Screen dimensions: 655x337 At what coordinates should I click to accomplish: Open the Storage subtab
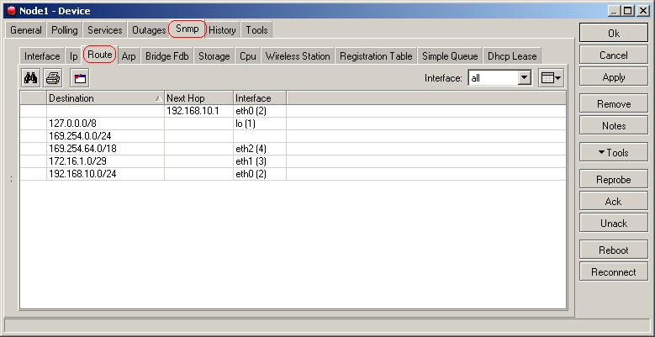coord(214,56)
